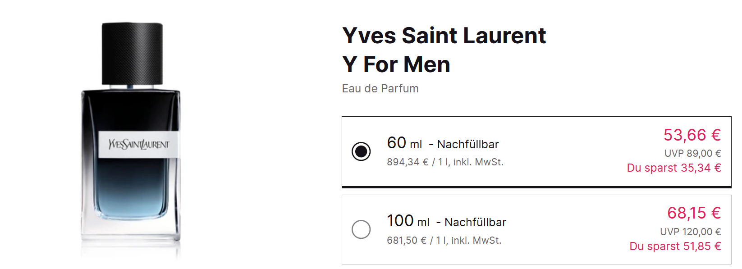Click the 53,66 € price
The width and height of the screenshot is (742, 269).
(692, 135)
